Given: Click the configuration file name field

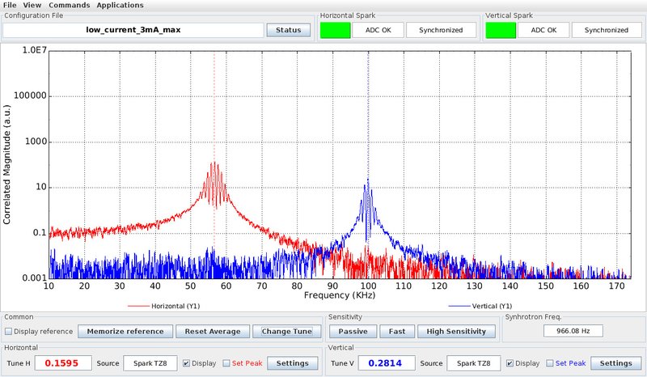Looking at the screenshot, I should [x=133, y=30].
